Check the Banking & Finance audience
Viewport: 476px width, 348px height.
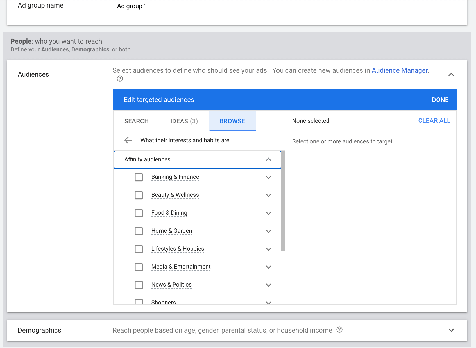[x=139, y=177]
